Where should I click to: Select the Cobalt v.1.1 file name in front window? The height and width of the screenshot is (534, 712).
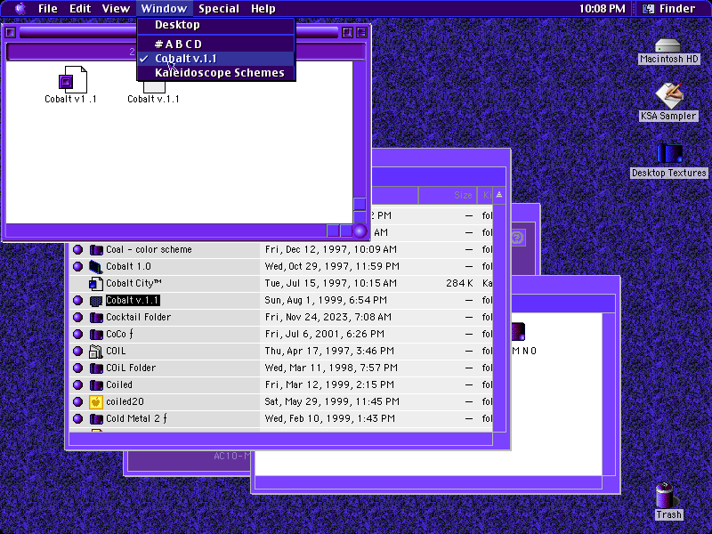coord(153,99)
